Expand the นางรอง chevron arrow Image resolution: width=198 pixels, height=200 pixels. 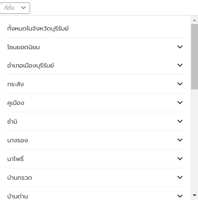(x=180, y=140)
